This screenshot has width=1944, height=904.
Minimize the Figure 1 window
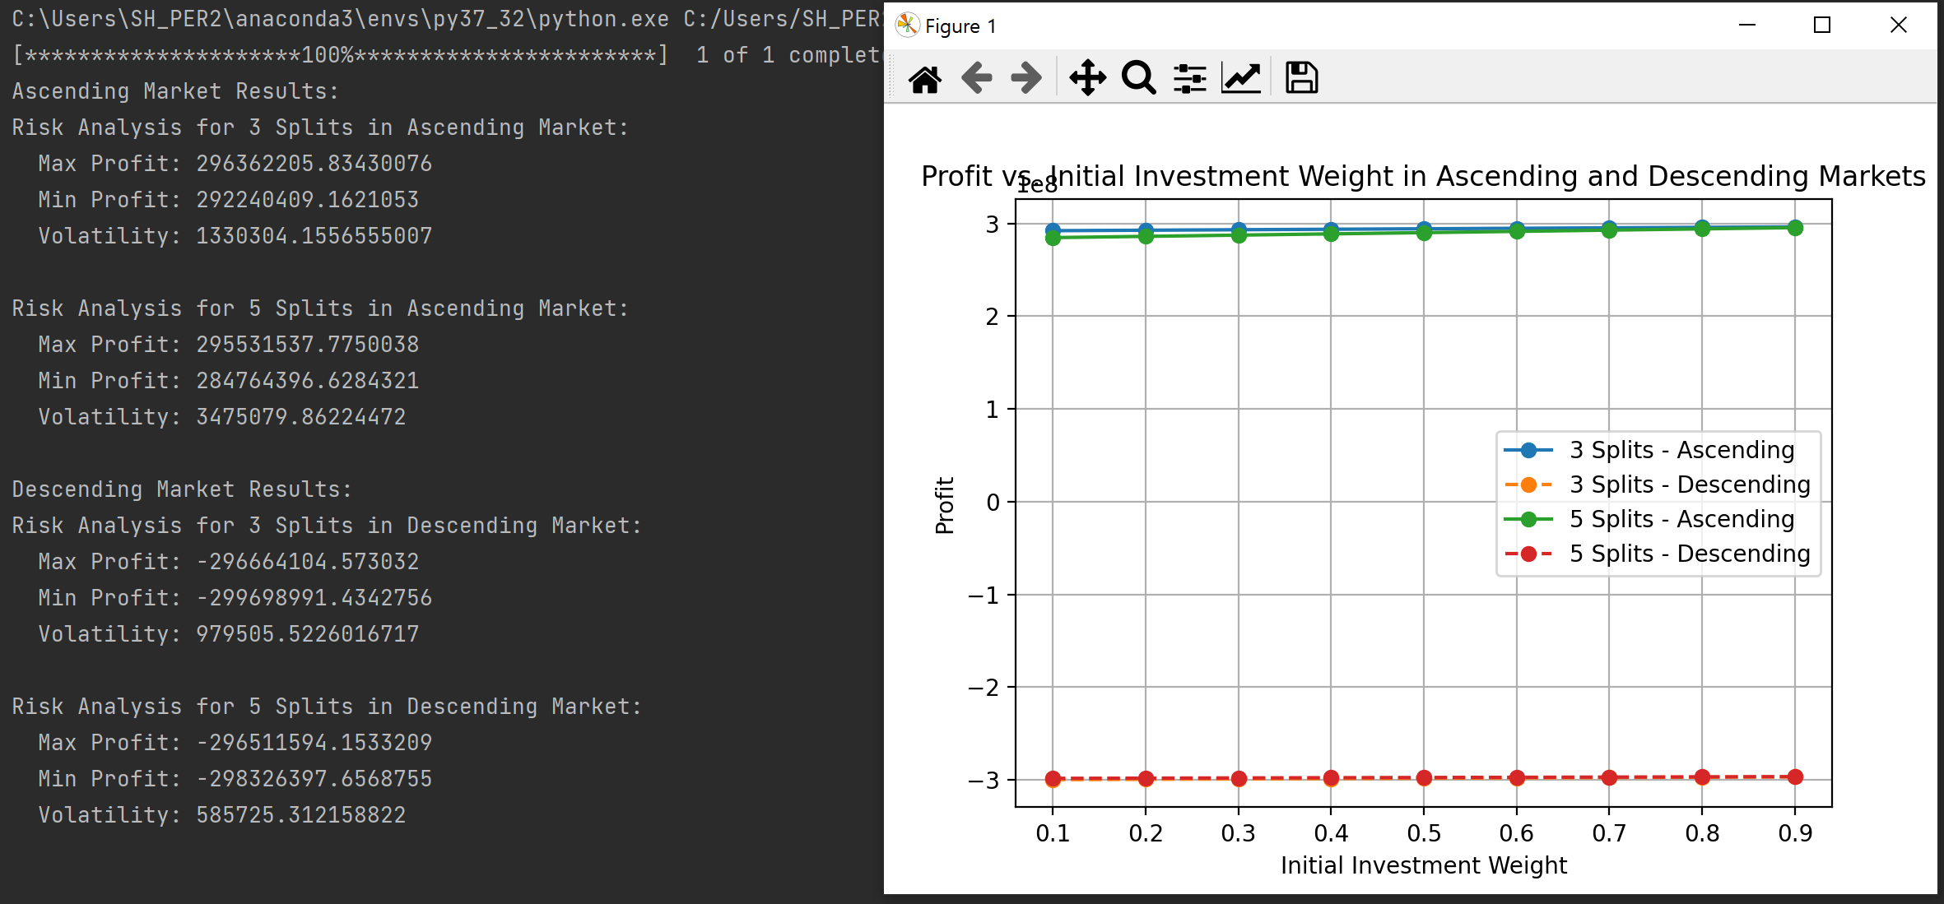tap(1747, 25)
